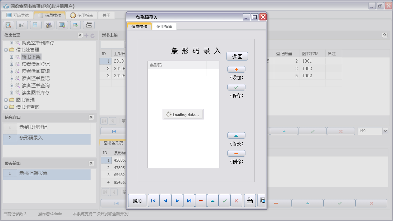Image resolution: width=393 pixels, height=221 pixels.
Task: Open the dropdown showing 149
Action: point(385,131)
